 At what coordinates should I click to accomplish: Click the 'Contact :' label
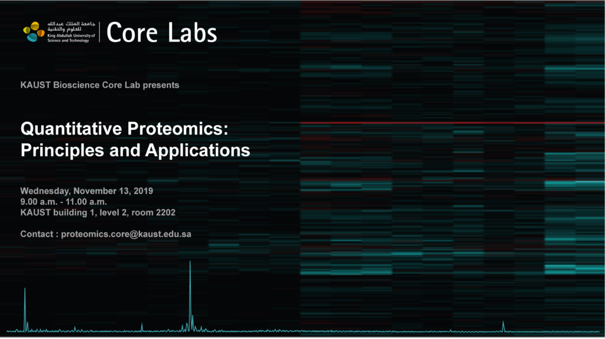click(x=39, y=234)
